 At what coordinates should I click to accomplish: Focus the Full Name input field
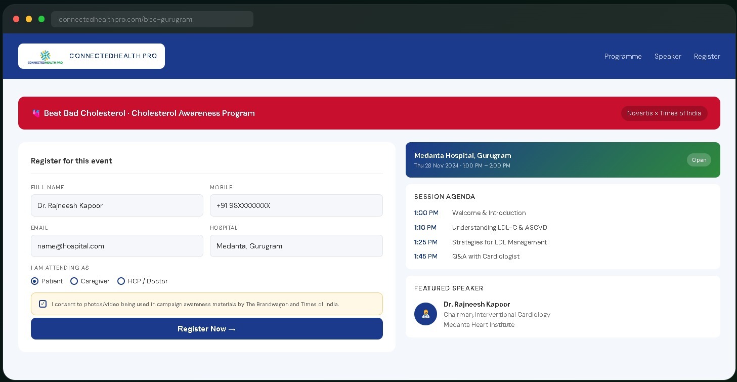pos(117,205)
